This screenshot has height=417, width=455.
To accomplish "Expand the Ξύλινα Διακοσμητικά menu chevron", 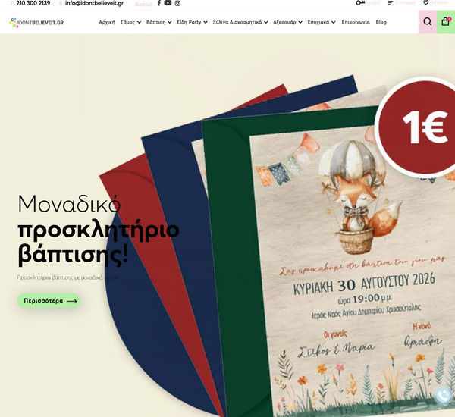I will pyautogui.click(x=266, y=22).
